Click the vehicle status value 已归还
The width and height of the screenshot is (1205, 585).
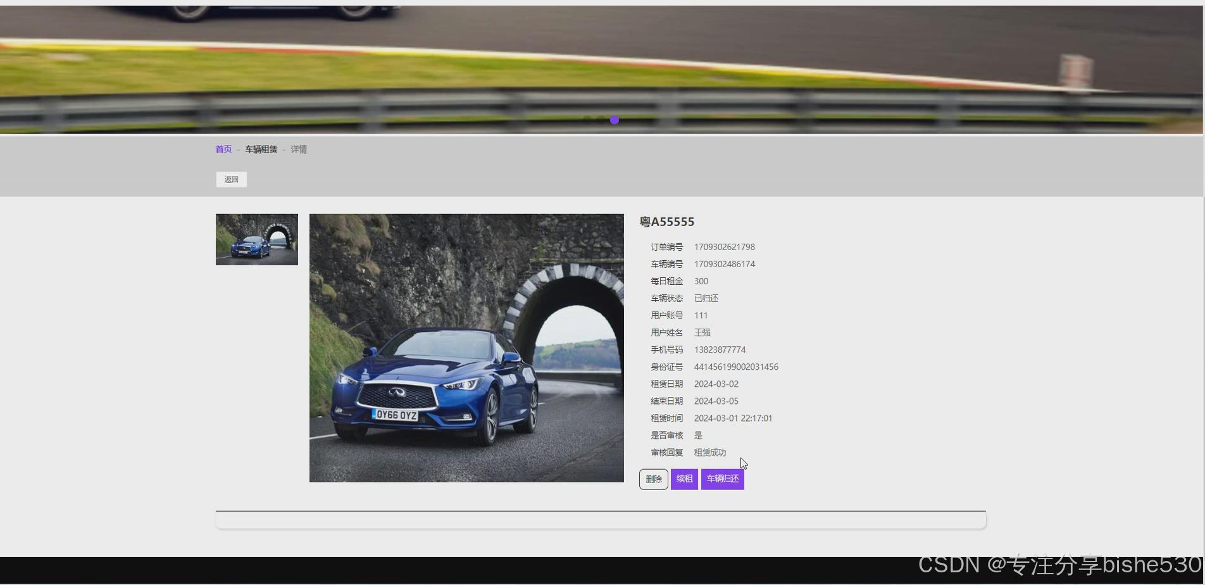click(706, 298)
